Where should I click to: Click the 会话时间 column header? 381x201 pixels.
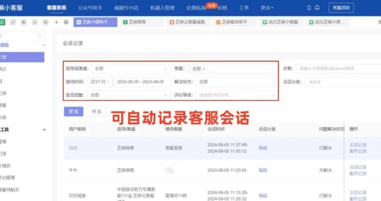click(216, 129)
